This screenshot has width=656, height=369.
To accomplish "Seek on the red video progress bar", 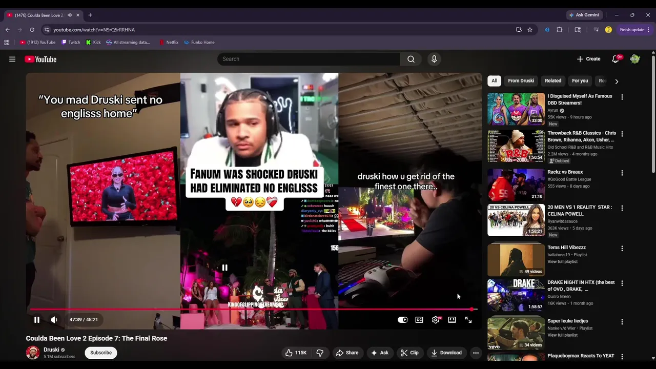I will [x=254, y=309].
